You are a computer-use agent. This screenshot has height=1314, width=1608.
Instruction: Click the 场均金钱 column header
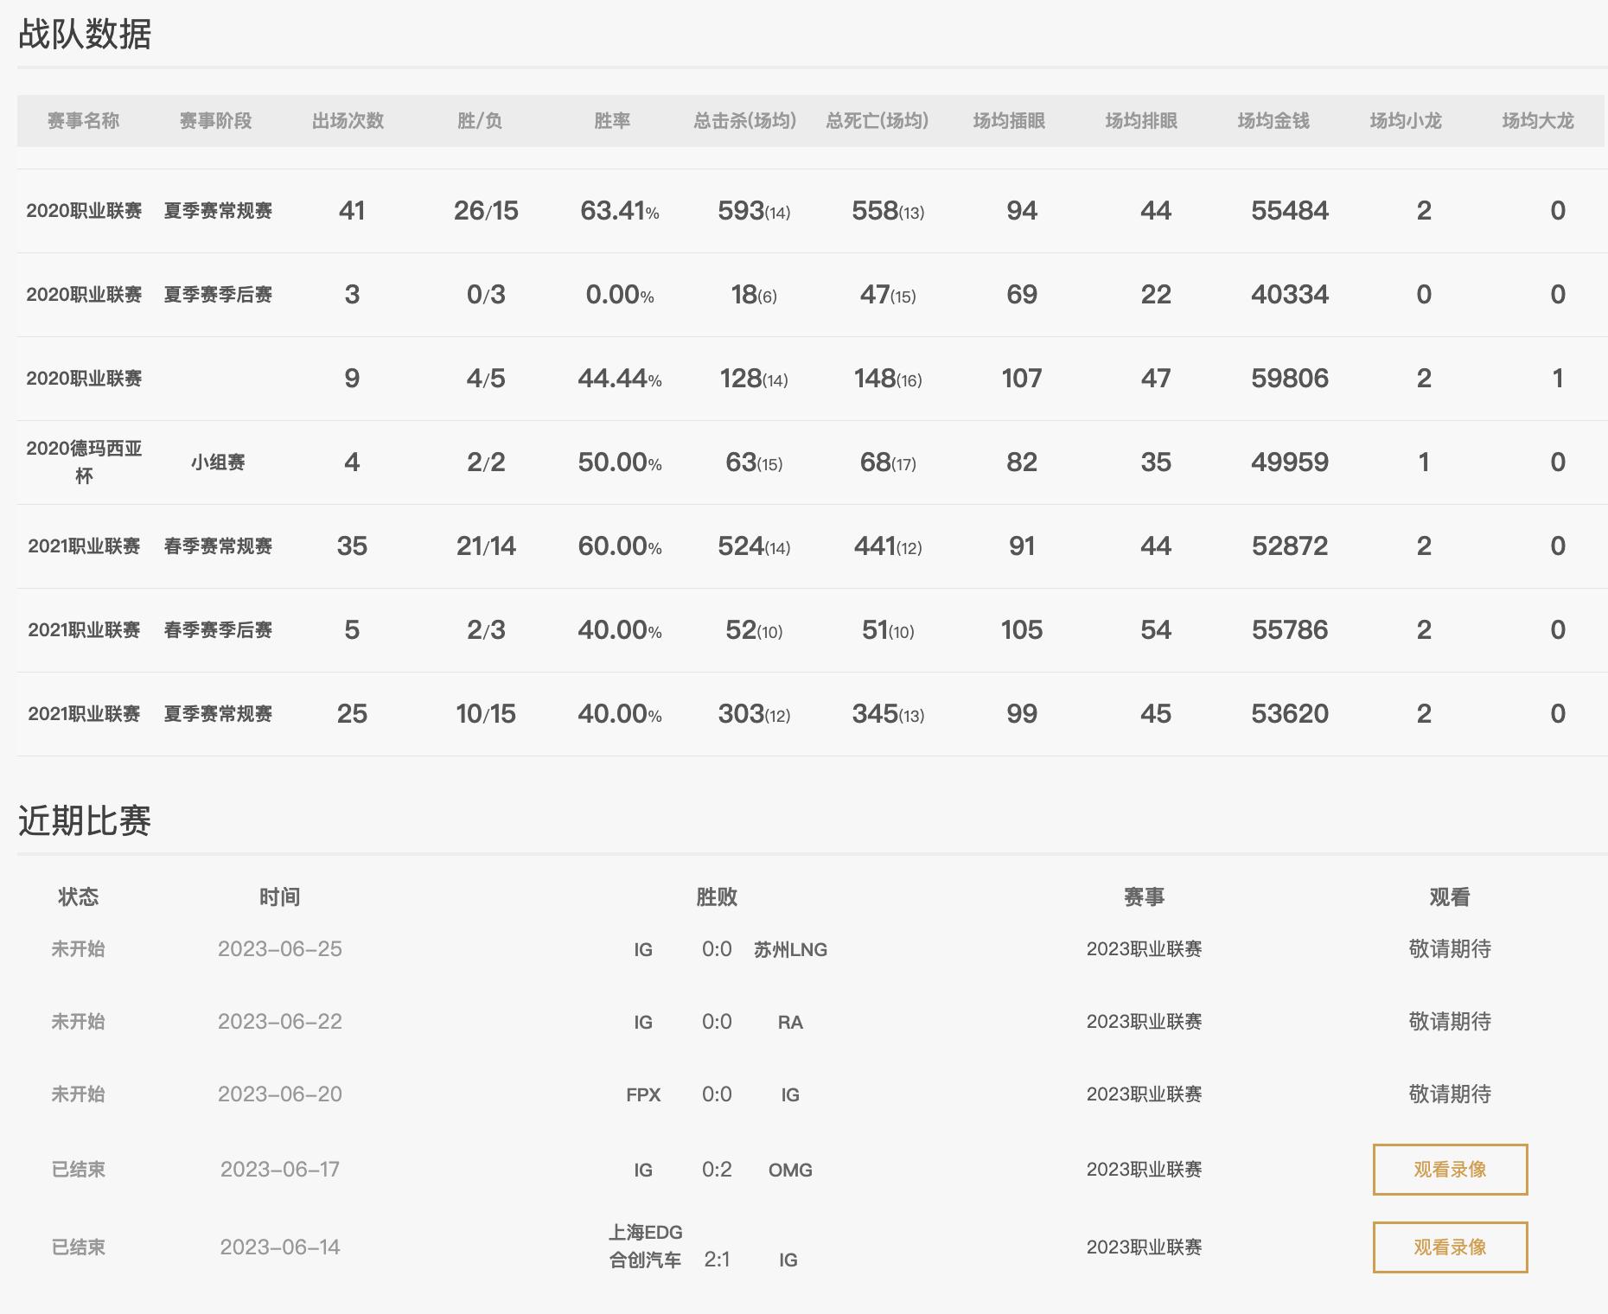click(1273, 121)
